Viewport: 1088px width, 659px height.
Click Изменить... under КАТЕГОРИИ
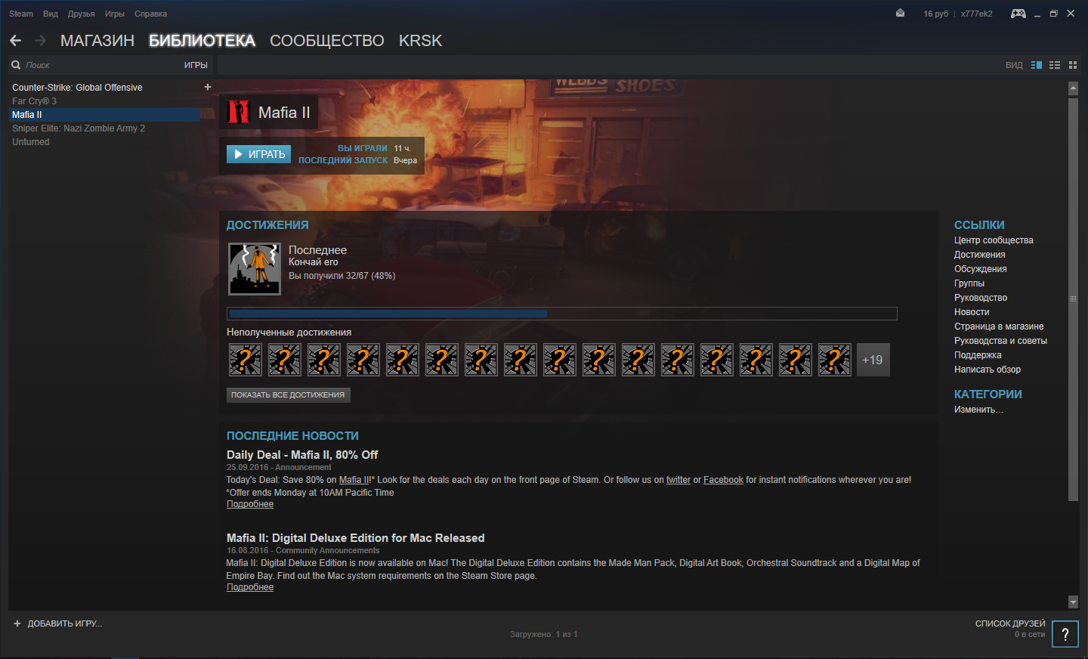click(x=978, y=410)
